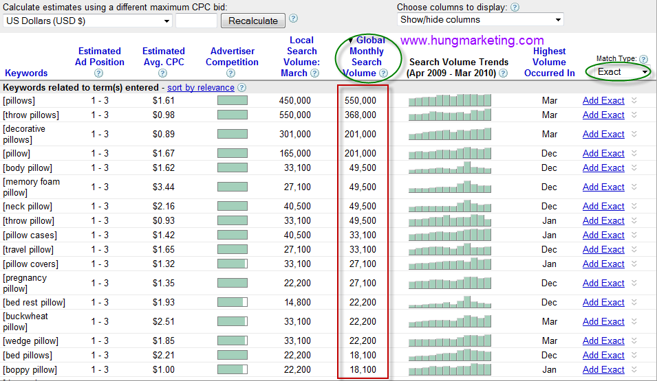This screenshot has width=657, height=381.
Task: Expand chevron next to Add Exact for [pillows]
Action: pyautogui.click(x=634, y=101)
